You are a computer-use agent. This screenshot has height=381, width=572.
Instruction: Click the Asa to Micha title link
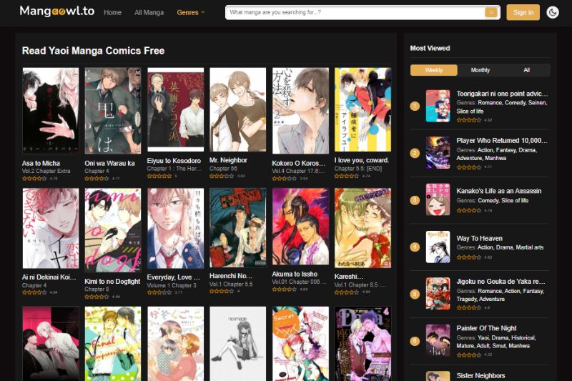(41, 164)
